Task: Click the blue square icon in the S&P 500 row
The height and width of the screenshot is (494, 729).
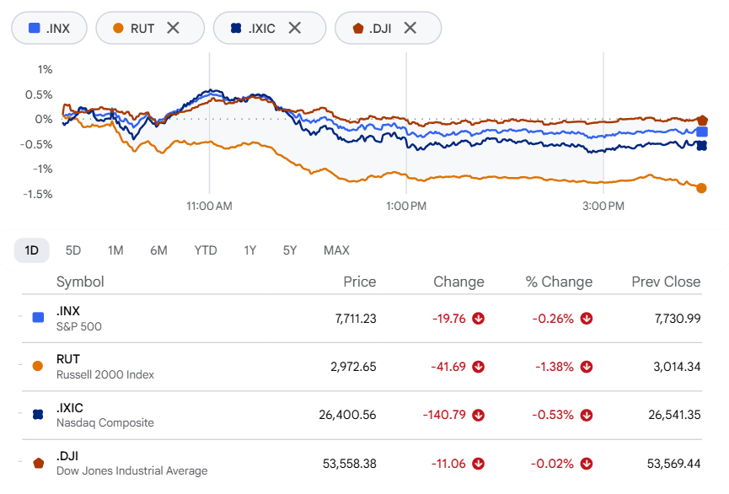Action: (38, 318)
